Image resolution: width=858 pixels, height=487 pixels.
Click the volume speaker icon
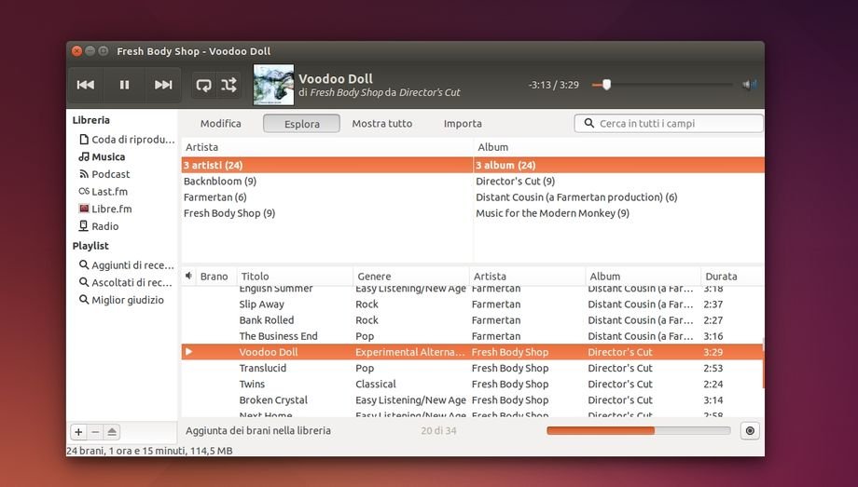tap(749, 85)
